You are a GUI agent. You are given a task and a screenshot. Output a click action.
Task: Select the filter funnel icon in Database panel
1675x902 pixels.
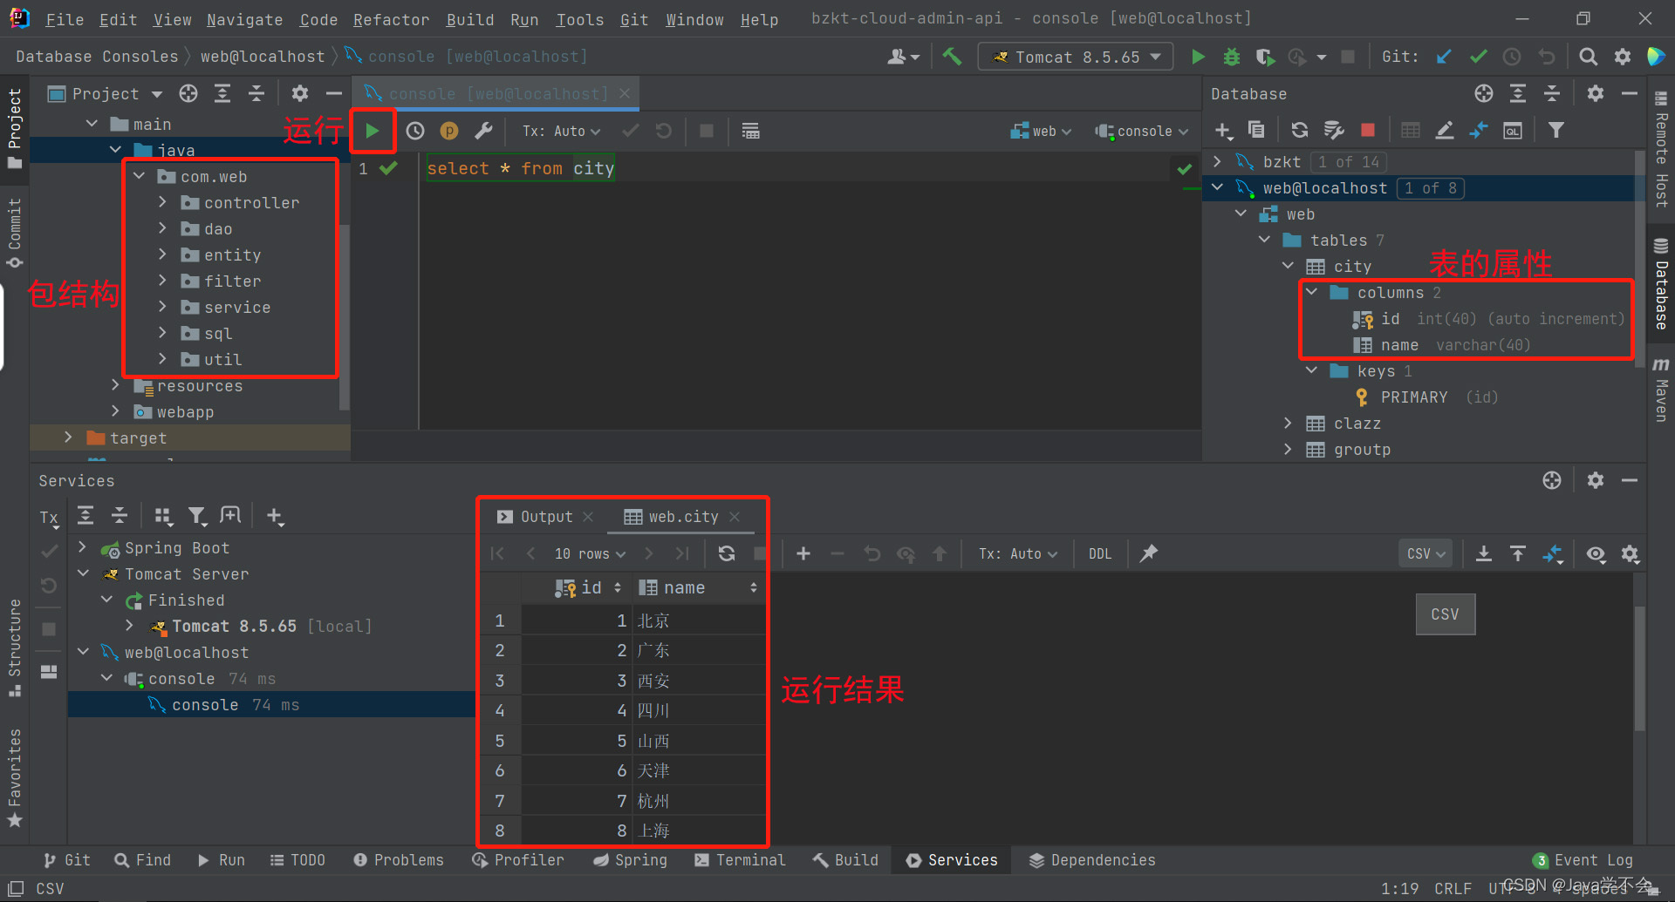pyautogui.click(x=1555, y=129)
